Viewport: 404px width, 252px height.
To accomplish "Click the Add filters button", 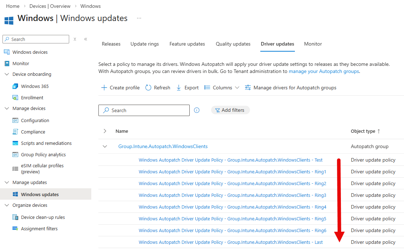I will [230, 110].
